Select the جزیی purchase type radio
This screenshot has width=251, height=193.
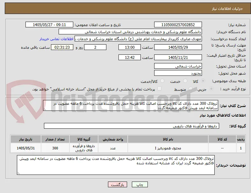211,89
